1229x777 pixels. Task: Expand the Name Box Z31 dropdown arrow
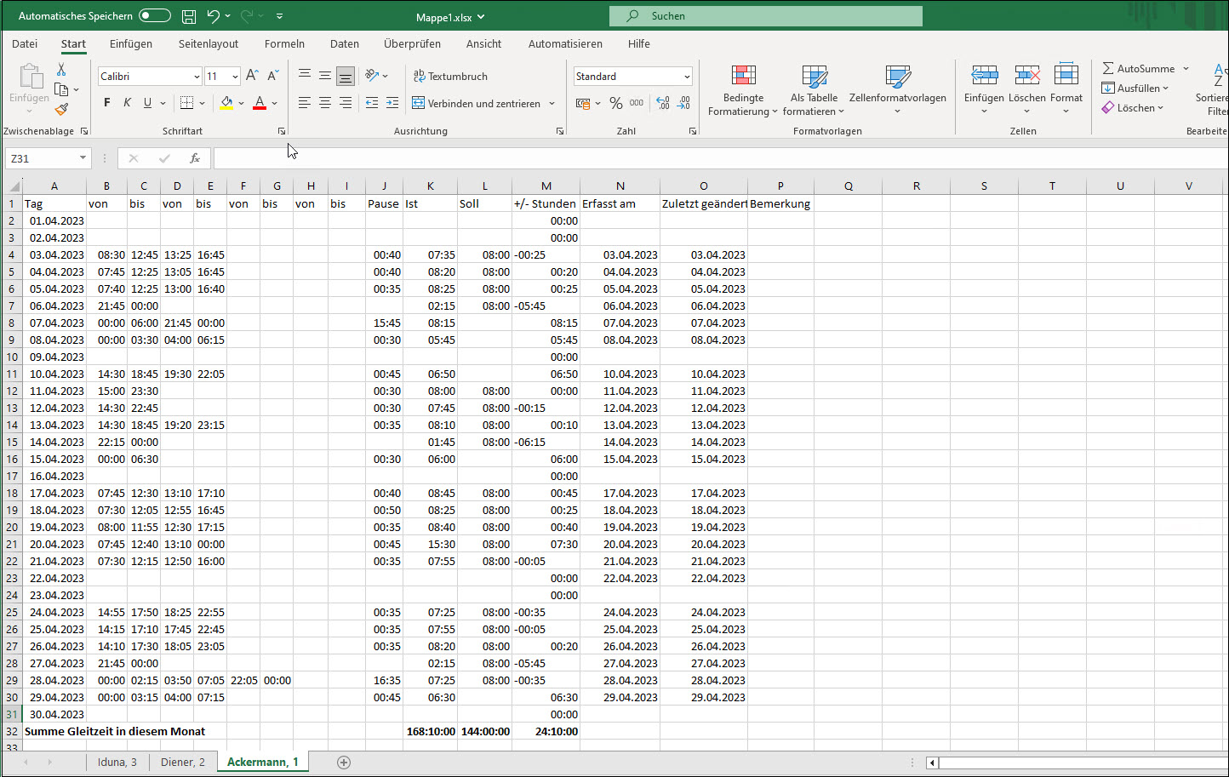tap(83, 158)
